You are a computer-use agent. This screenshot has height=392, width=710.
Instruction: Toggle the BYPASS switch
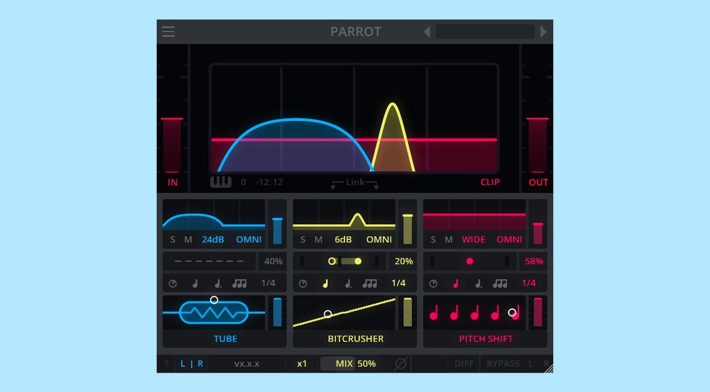[x=503, y=363]
